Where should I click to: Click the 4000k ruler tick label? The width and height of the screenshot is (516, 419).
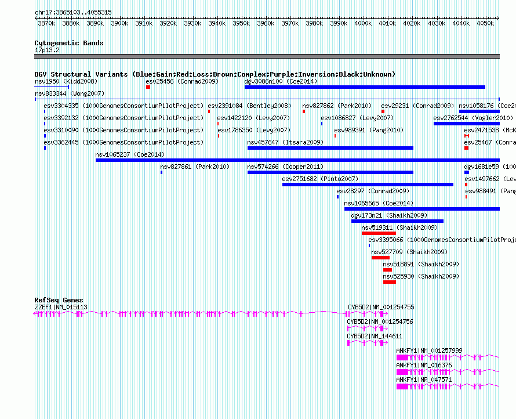point(363,23)
